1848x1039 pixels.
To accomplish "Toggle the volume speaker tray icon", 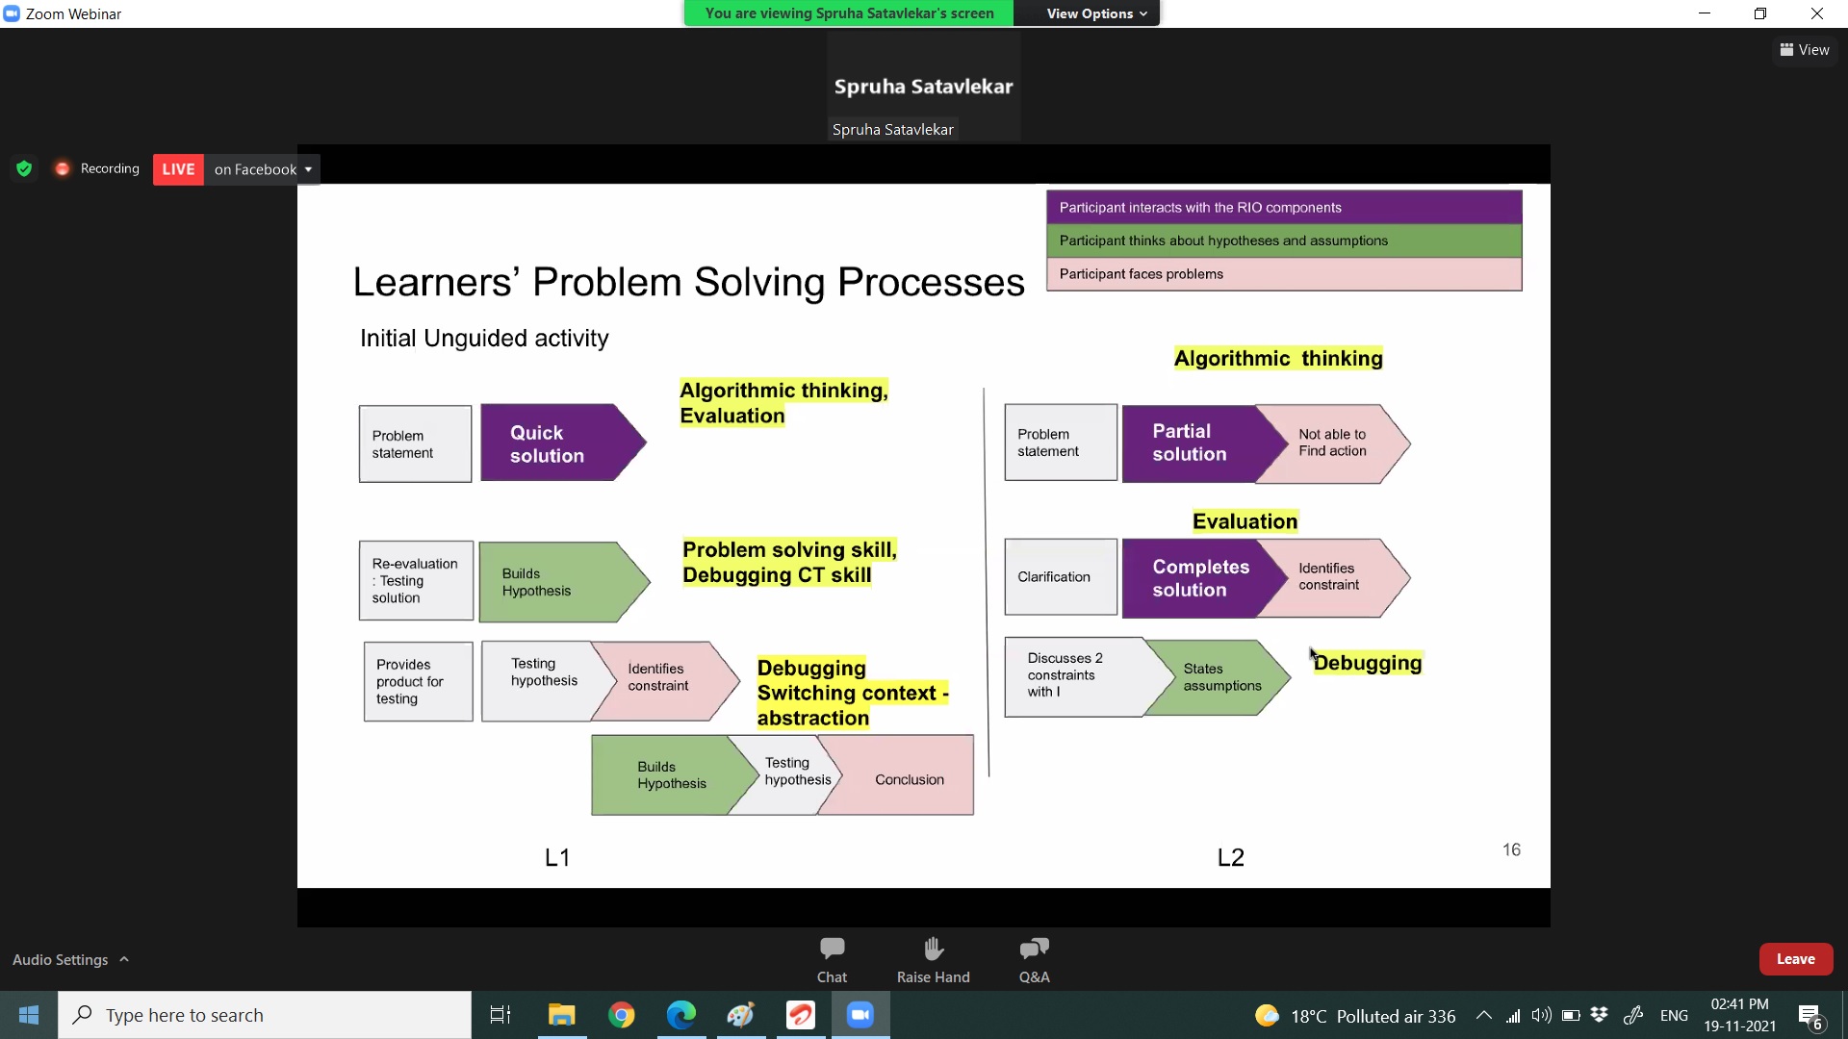I will (1541, 1015).
